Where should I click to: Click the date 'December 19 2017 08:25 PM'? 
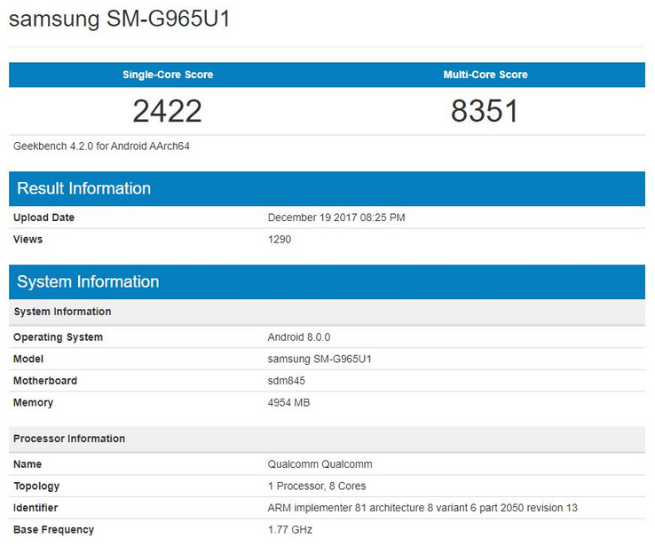click(x=336, y=218)
